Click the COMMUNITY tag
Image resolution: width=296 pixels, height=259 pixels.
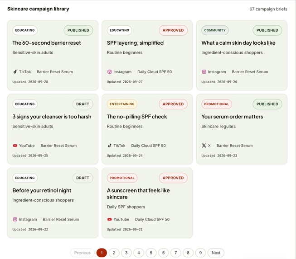[215, 30]
